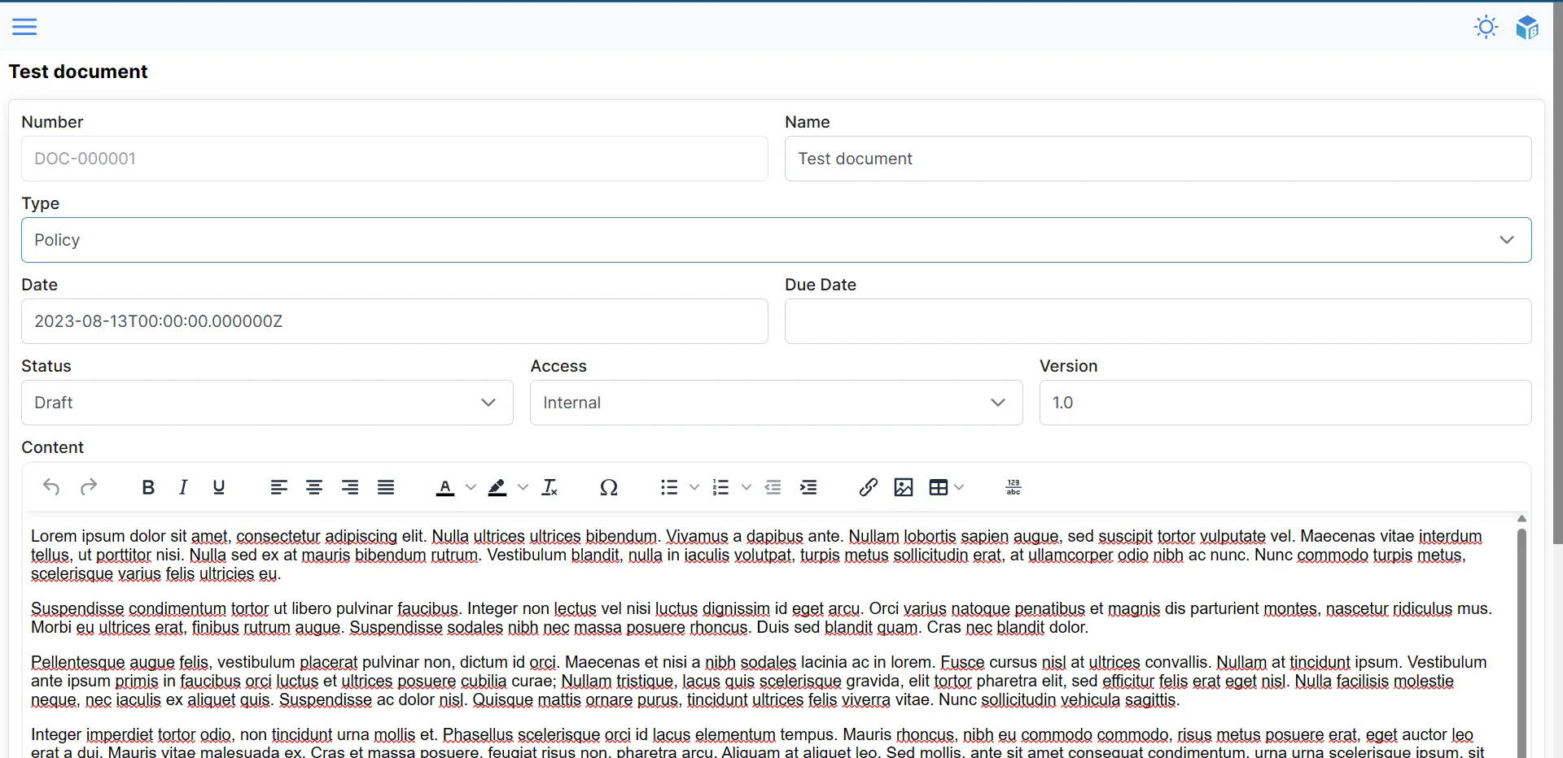This screenshot has height=758, width=1563.
Task: Justify text alignment
Action: [386, 487]
